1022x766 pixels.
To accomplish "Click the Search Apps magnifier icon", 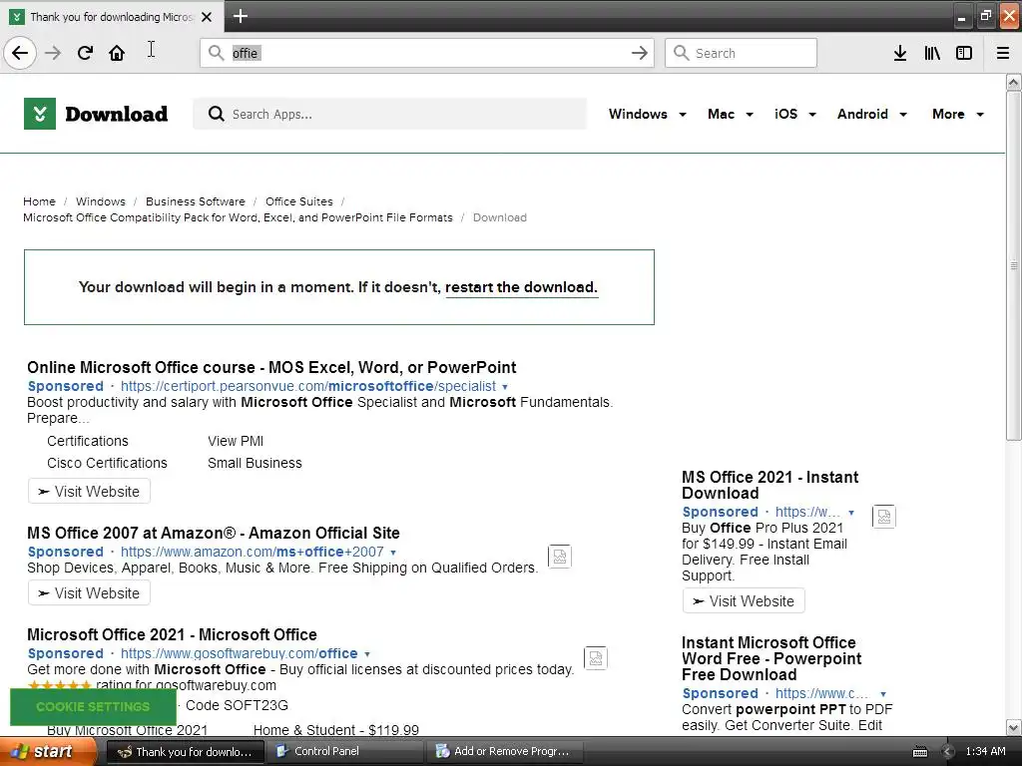I will [216, 114].
